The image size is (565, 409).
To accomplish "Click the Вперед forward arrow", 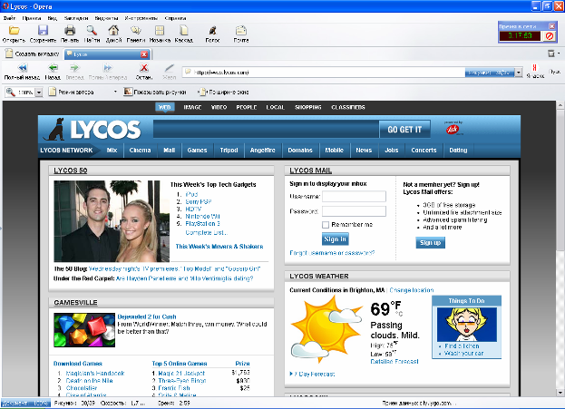I will point(74,67).
